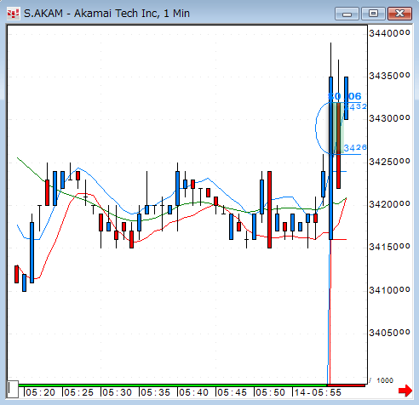Click the 3420.00 price axis label
419x405 pixels.
click(x=389, y=204)
